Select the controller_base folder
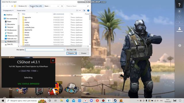Viewport: 184px width, 103px height. (29, 27)
